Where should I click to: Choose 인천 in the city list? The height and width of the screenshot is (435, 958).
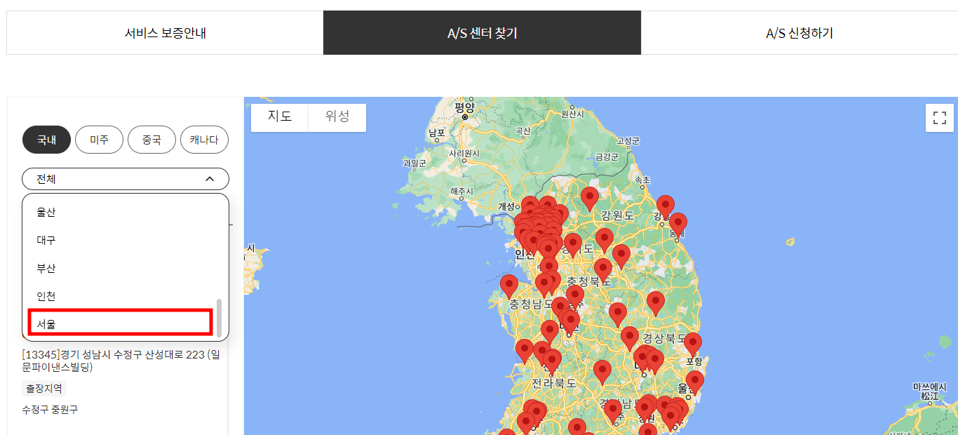[x=119, y=296]
